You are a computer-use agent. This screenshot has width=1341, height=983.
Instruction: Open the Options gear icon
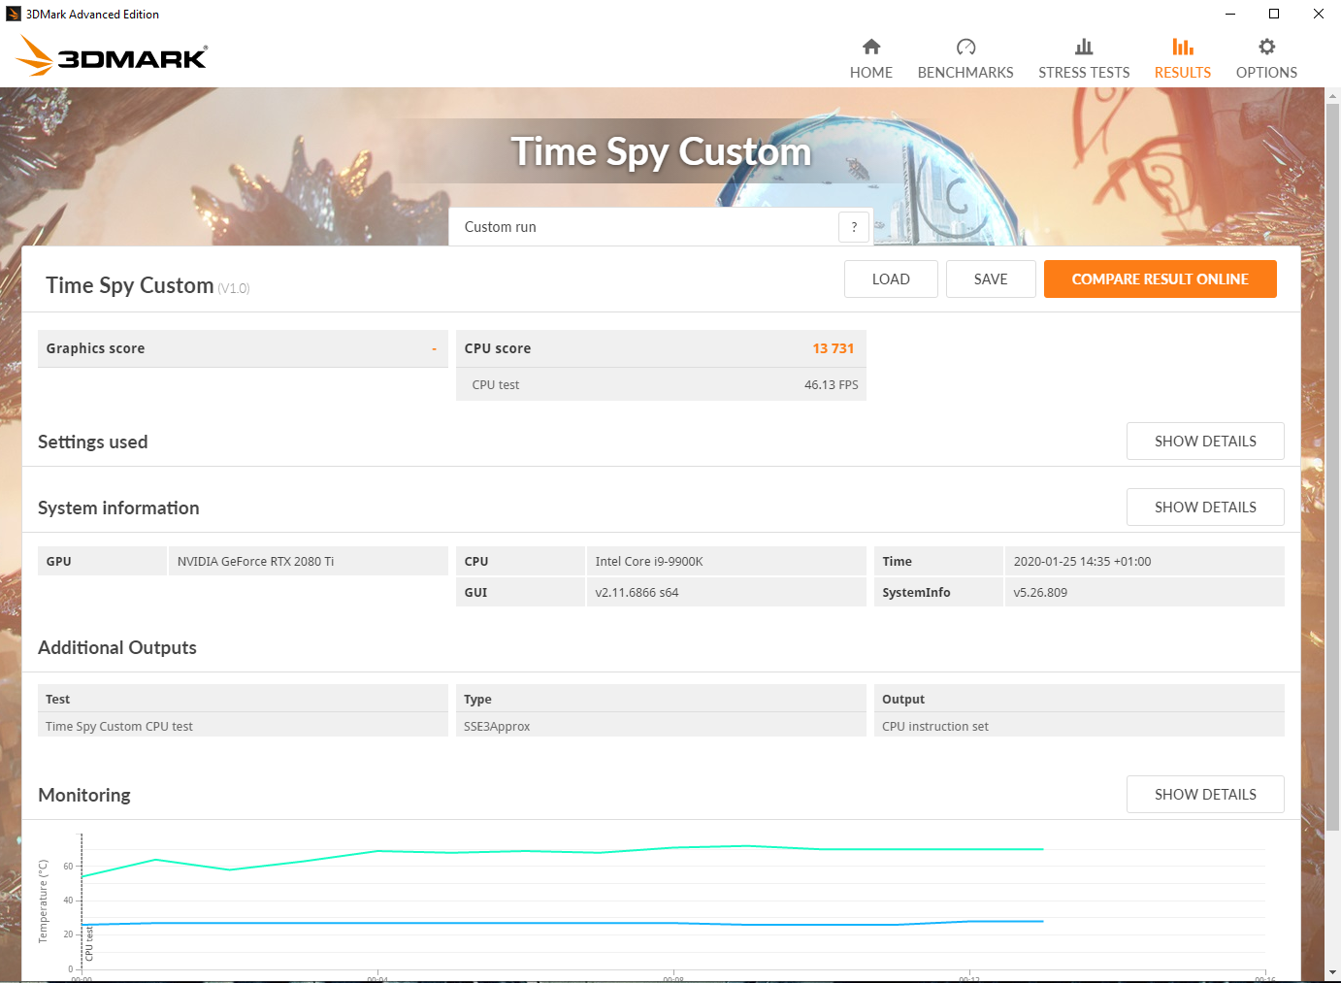click(1266, 47)
